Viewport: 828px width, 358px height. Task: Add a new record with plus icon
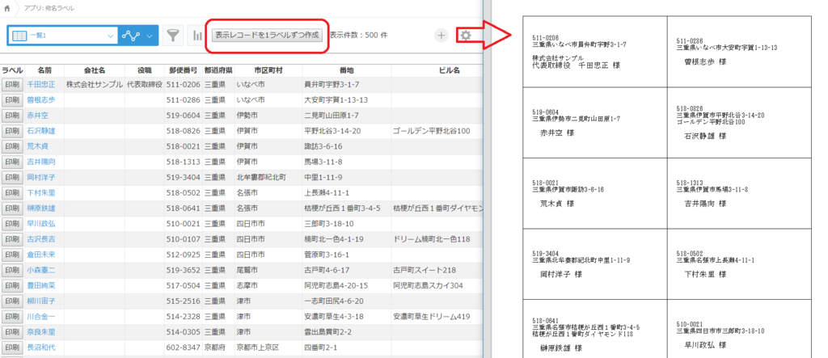[441, 36]
